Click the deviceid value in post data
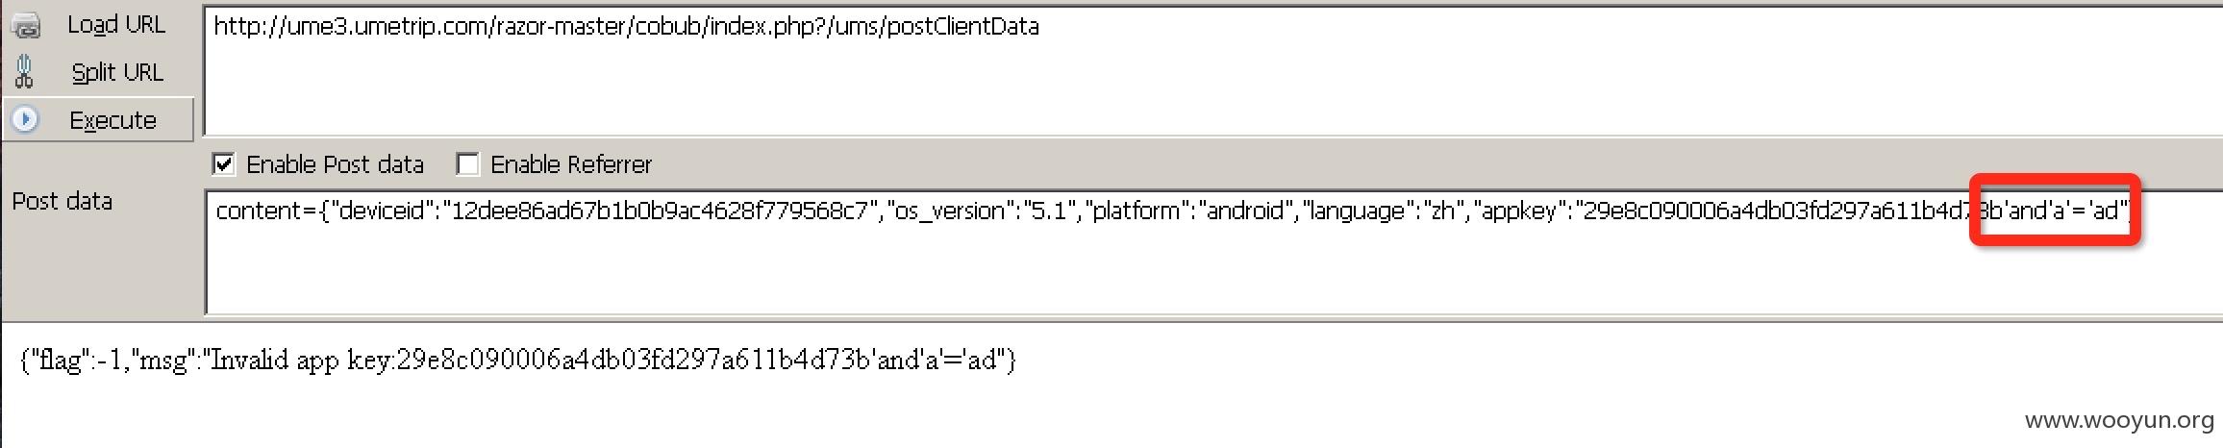The image size is (2223, 448). click(x=661, y=211)
